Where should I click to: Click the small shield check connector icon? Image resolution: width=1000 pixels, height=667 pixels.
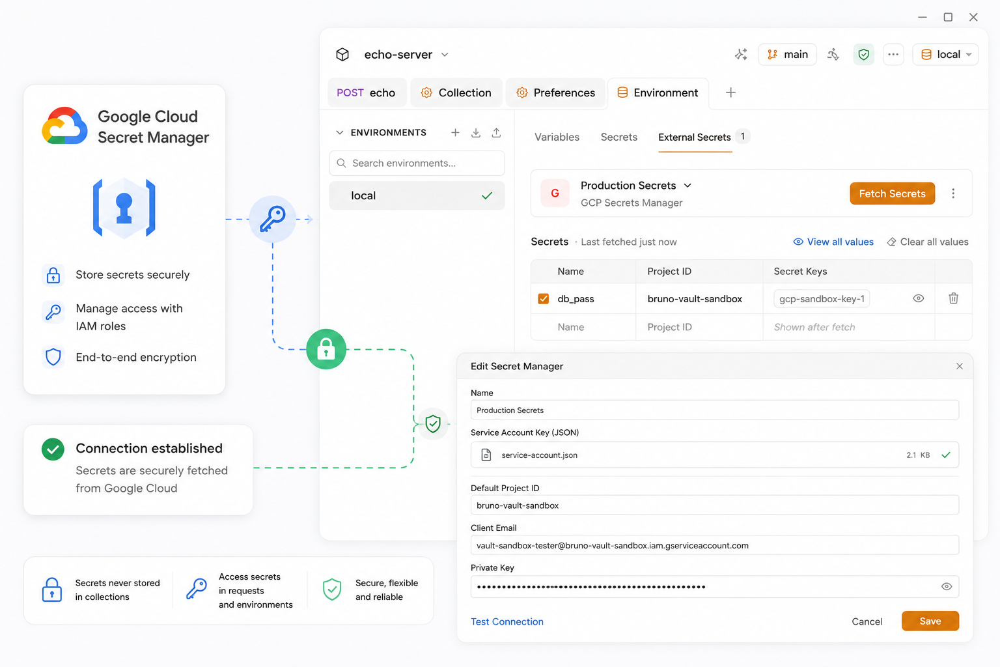[433, 424]
